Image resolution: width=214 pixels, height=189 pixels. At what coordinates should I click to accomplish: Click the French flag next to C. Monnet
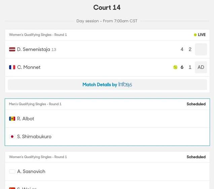coord(12,67)
